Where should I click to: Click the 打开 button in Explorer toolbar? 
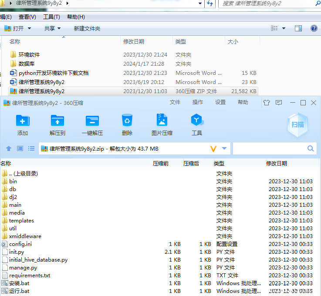tap(14, 28)
